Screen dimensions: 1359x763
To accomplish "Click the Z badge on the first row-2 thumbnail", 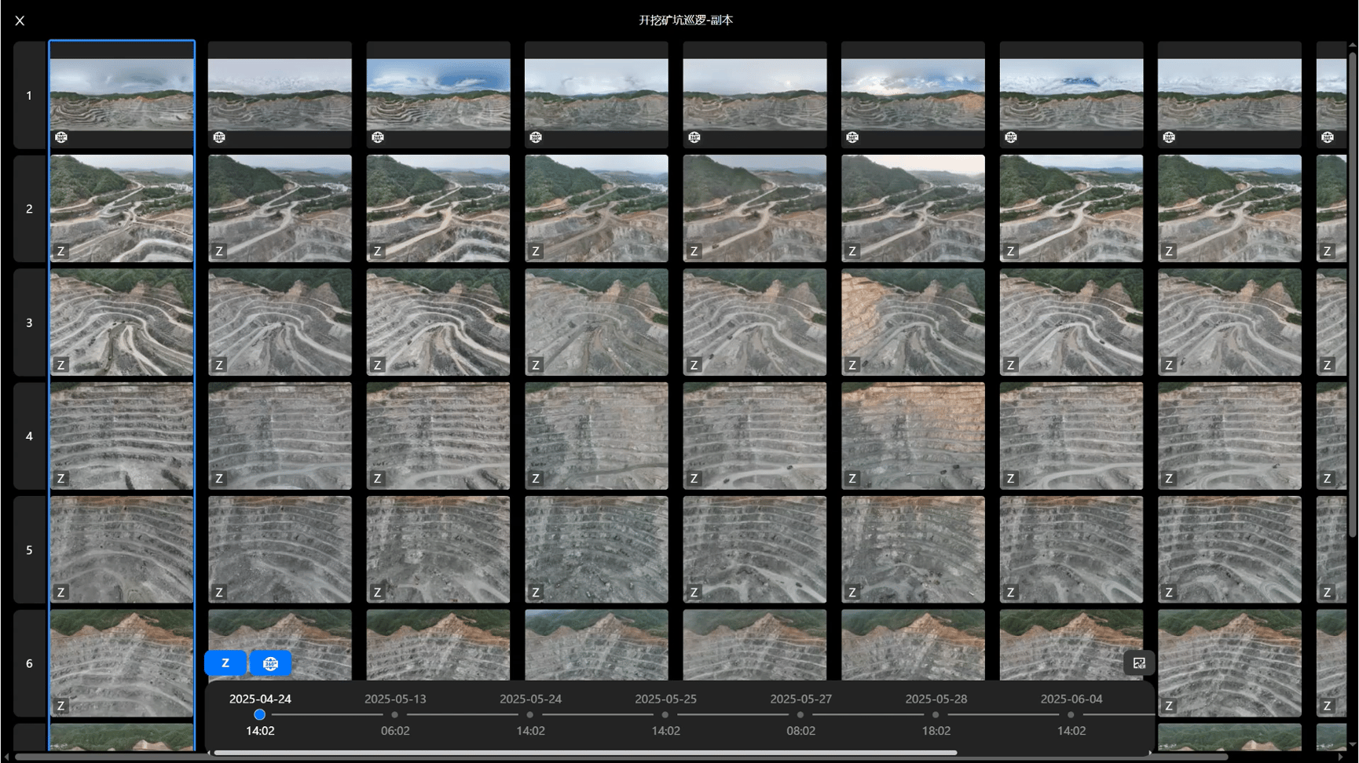I will coord(61,250).
